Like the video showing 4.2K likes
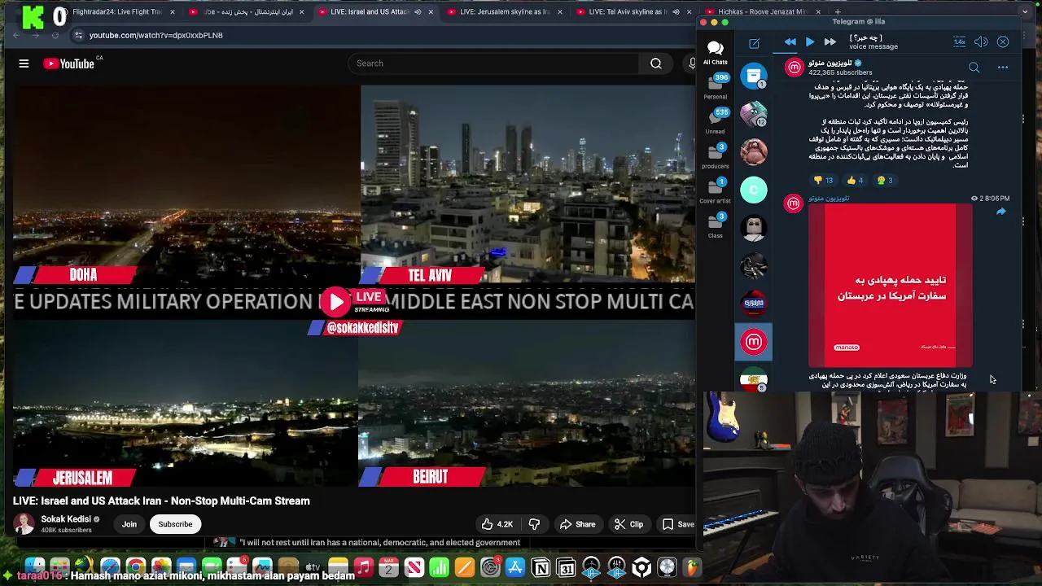Viewport: 1042px width, 586px height. (497, 524)
